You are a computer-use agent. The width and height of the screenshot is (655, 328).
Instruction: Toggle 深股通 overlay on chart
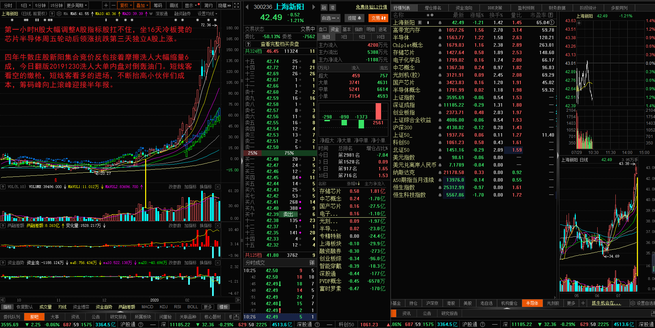[x=162, y=14]
